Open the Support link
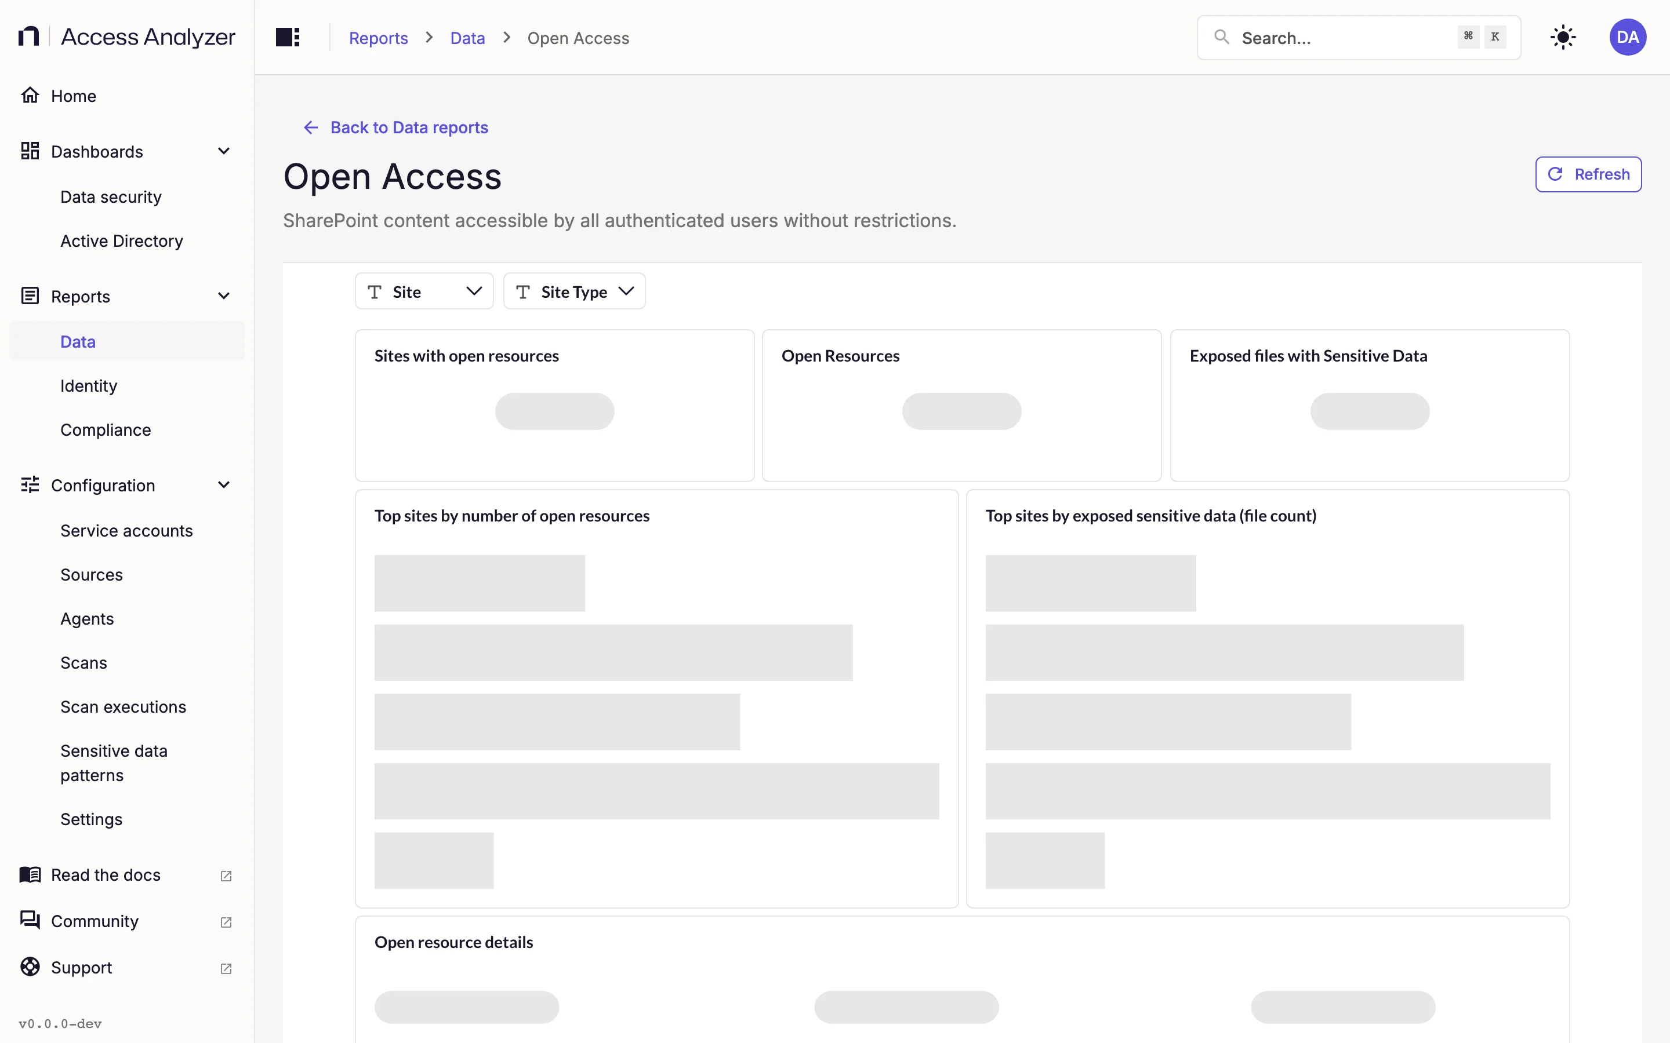 (x=127, y=968)
